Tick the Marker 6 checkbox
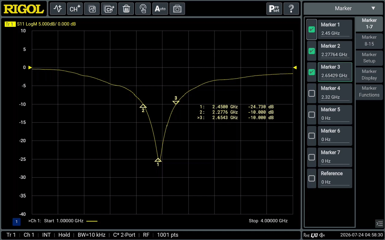Screen dimensions: 385x240 click(312, 136)
